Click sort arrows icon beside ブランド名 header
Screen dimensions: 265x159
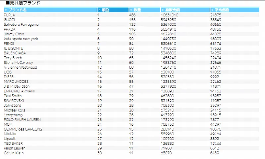(x=6, y=10)
